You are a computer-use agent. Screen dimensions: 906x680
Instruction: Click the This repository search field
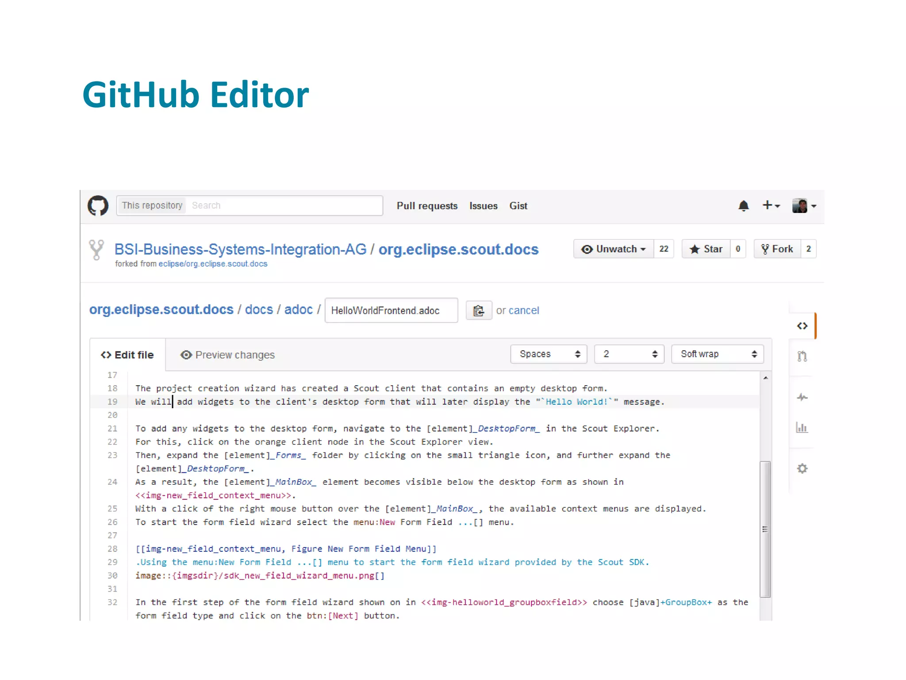pyautogui.click(x=250, y=205)
